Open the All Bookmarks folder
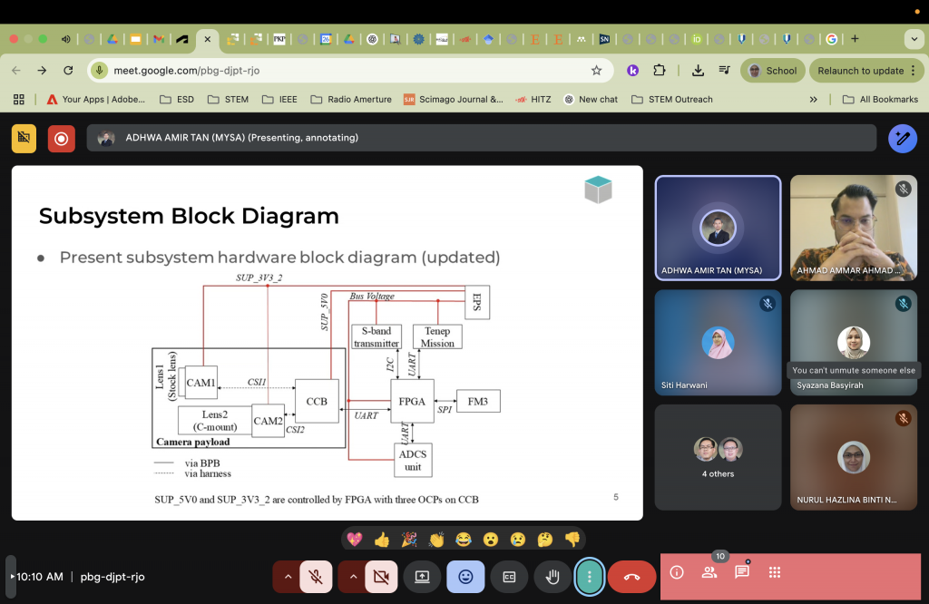The width and height of the screenshot is (929, 604). coord(880,100)
